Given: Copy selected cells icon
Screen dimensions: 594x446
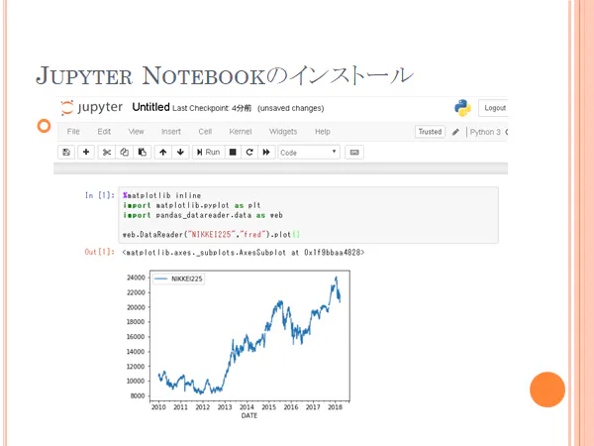Looking at the screenshot, I should point(125,152).
